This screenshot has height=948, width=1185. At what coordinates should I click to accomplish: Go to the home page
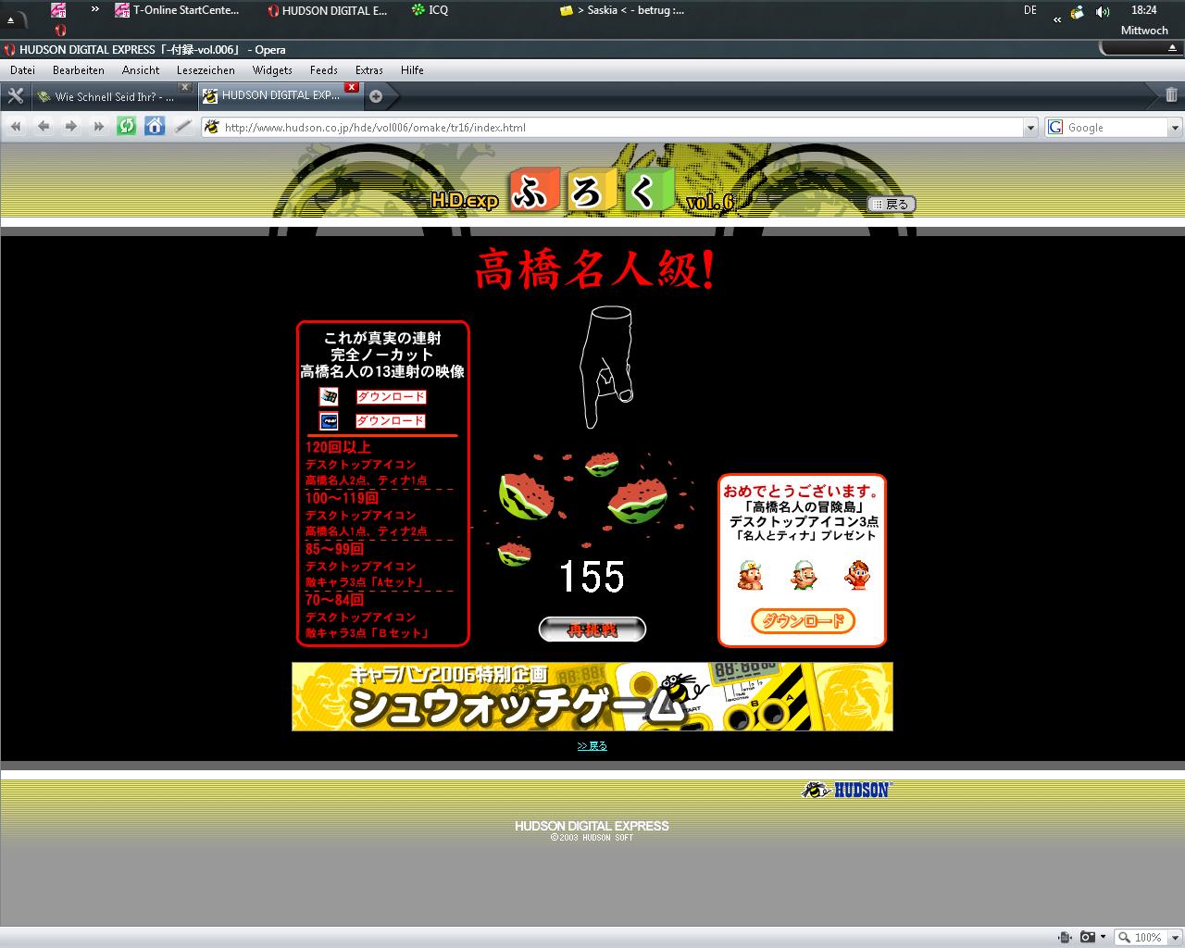[x=155, y=127]
